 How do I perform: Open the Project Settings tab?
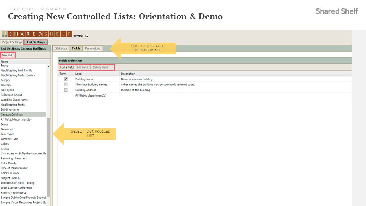[12, 42]
